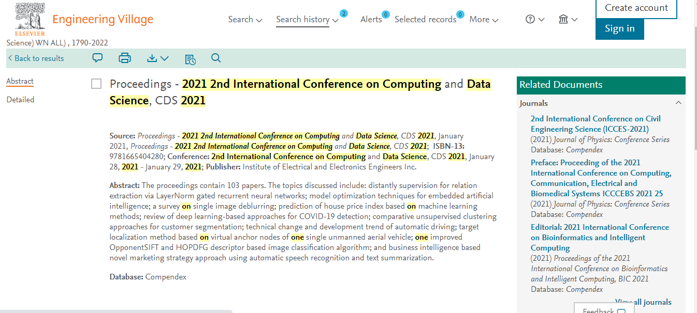Check the record selection checkbox
This screenshot has height=313, width=697.
pos(96,84)
